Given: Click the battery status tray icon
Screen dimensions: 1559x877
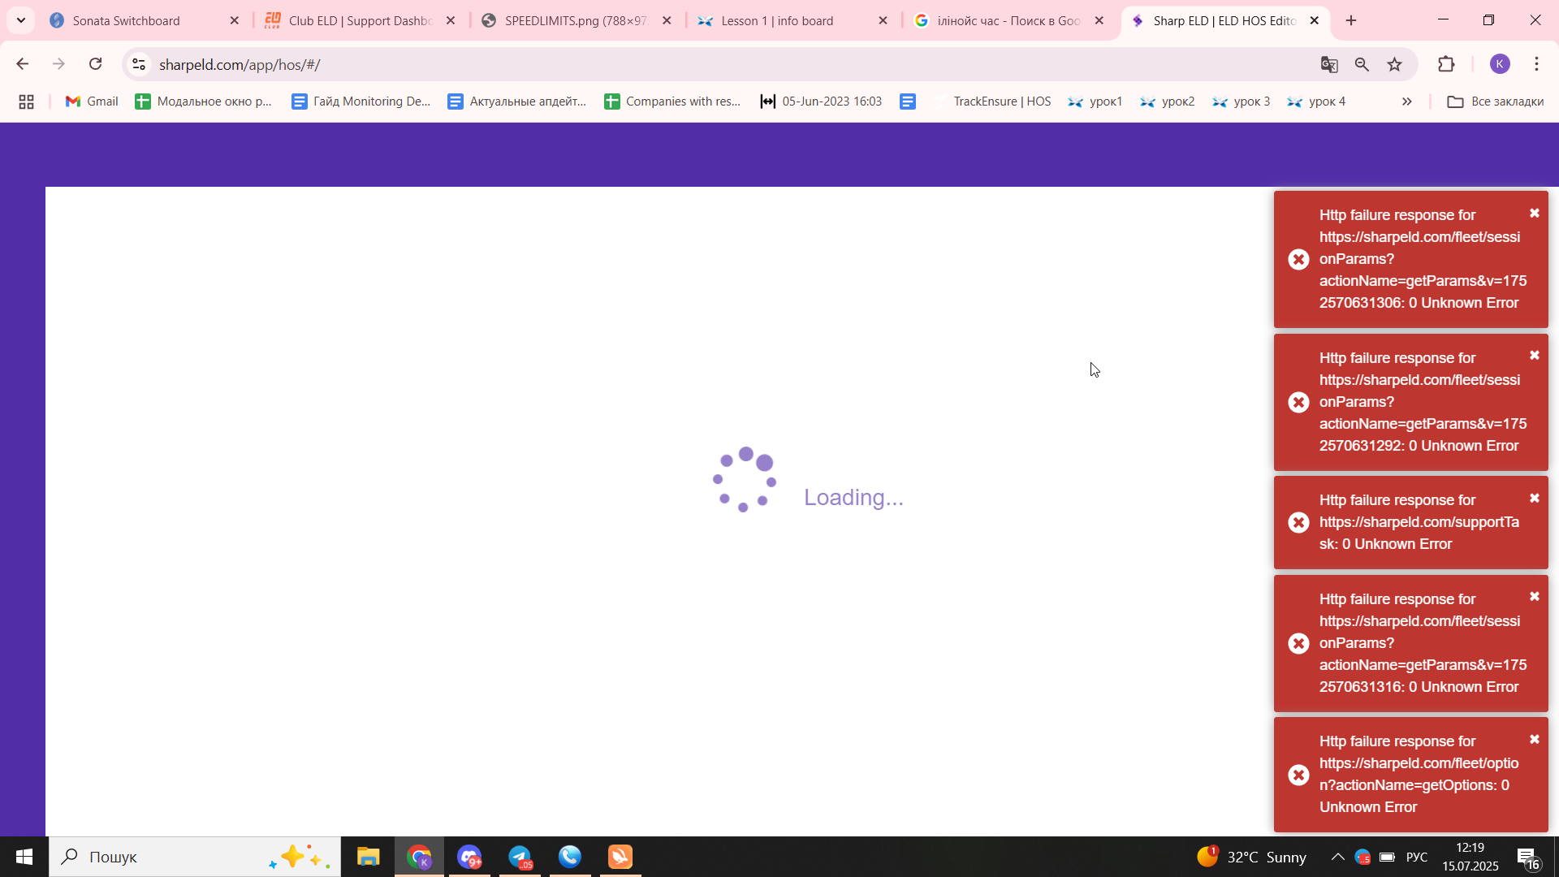Looking at the screenshot, I should [x=1388, y=857].
